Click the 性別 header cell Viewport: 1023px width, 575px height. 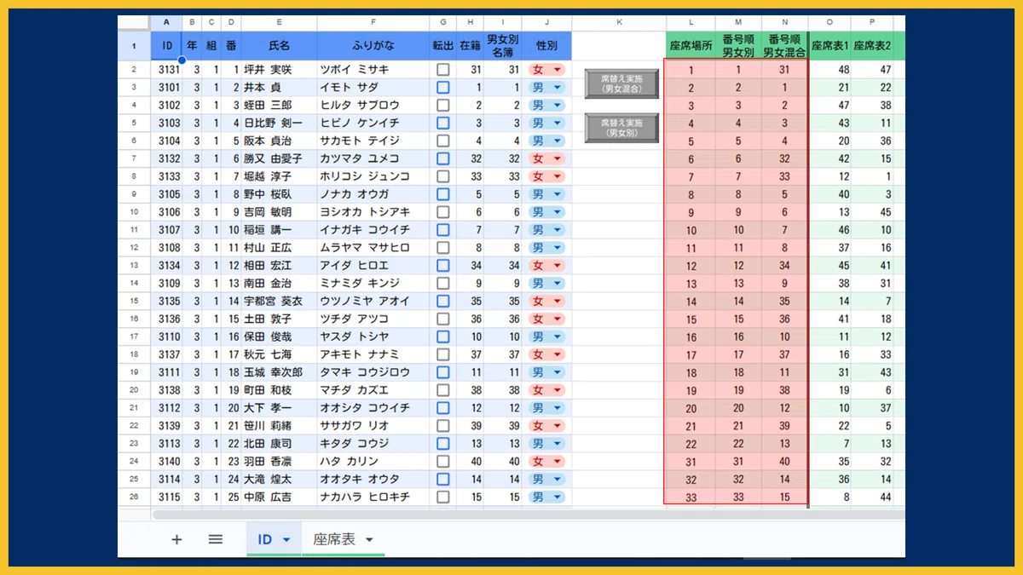(546, 46)
